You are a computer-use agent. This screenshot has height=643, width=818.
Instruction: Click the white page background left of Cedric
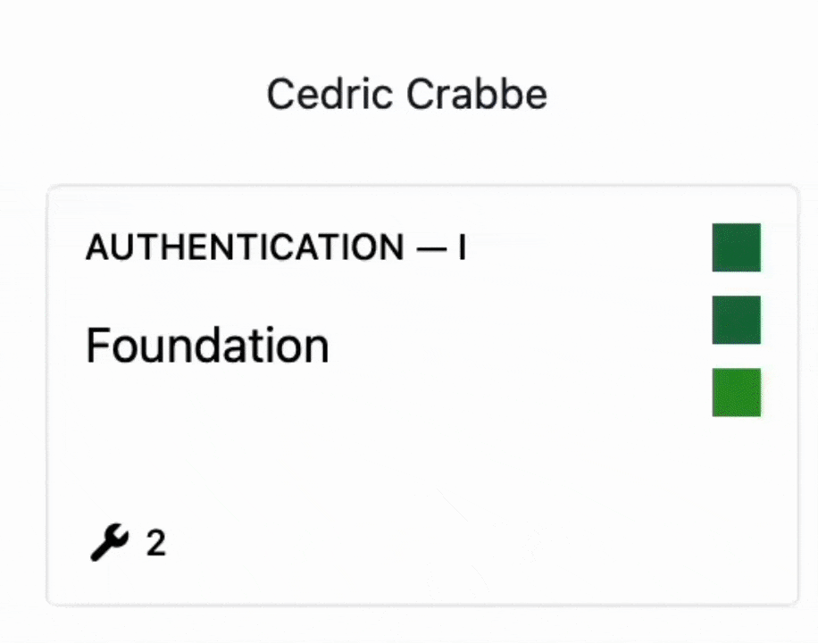point(134,94)
